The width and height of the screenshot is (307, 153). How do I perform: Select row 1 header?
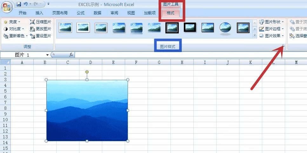coord(5,68)
